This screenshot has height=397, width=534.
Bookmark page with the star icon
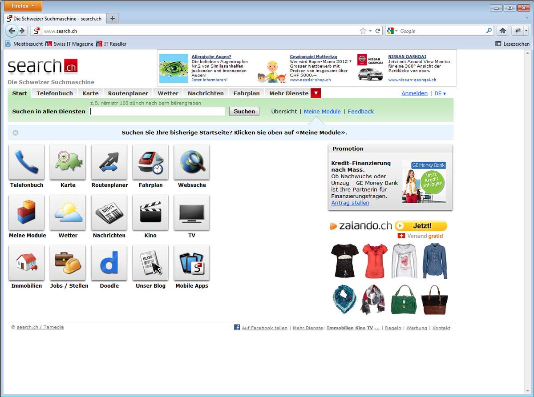(363, 31)
